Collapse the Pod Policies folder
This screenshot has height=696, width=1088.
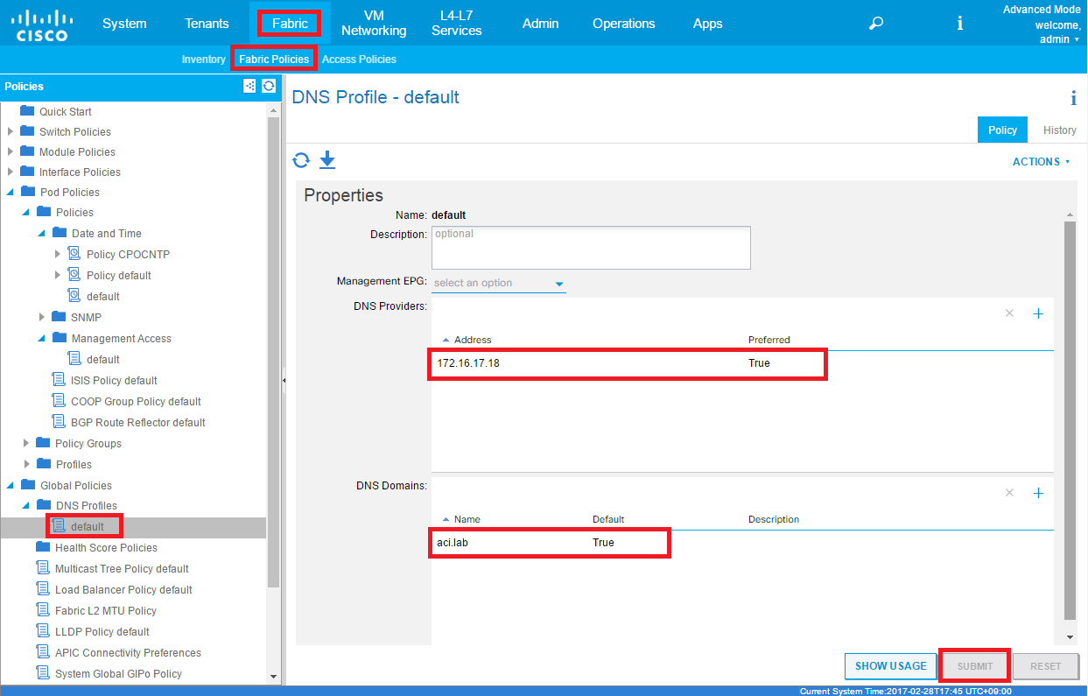(11, 193)
